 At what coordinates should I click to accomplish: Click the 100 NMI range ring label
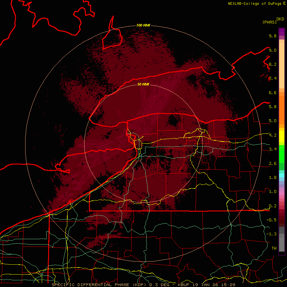coord(143,25)
